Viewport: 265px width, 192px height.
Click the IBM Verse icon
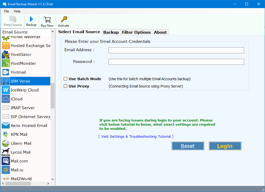point(6,81)
